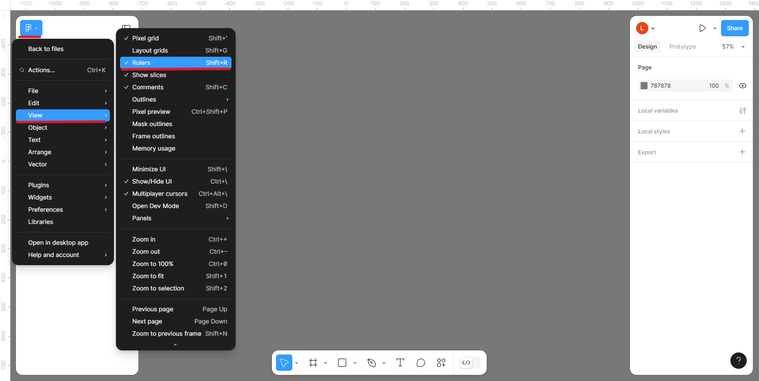Click the Present play icon
Viewport: 759px width, 381px height.
702,28
